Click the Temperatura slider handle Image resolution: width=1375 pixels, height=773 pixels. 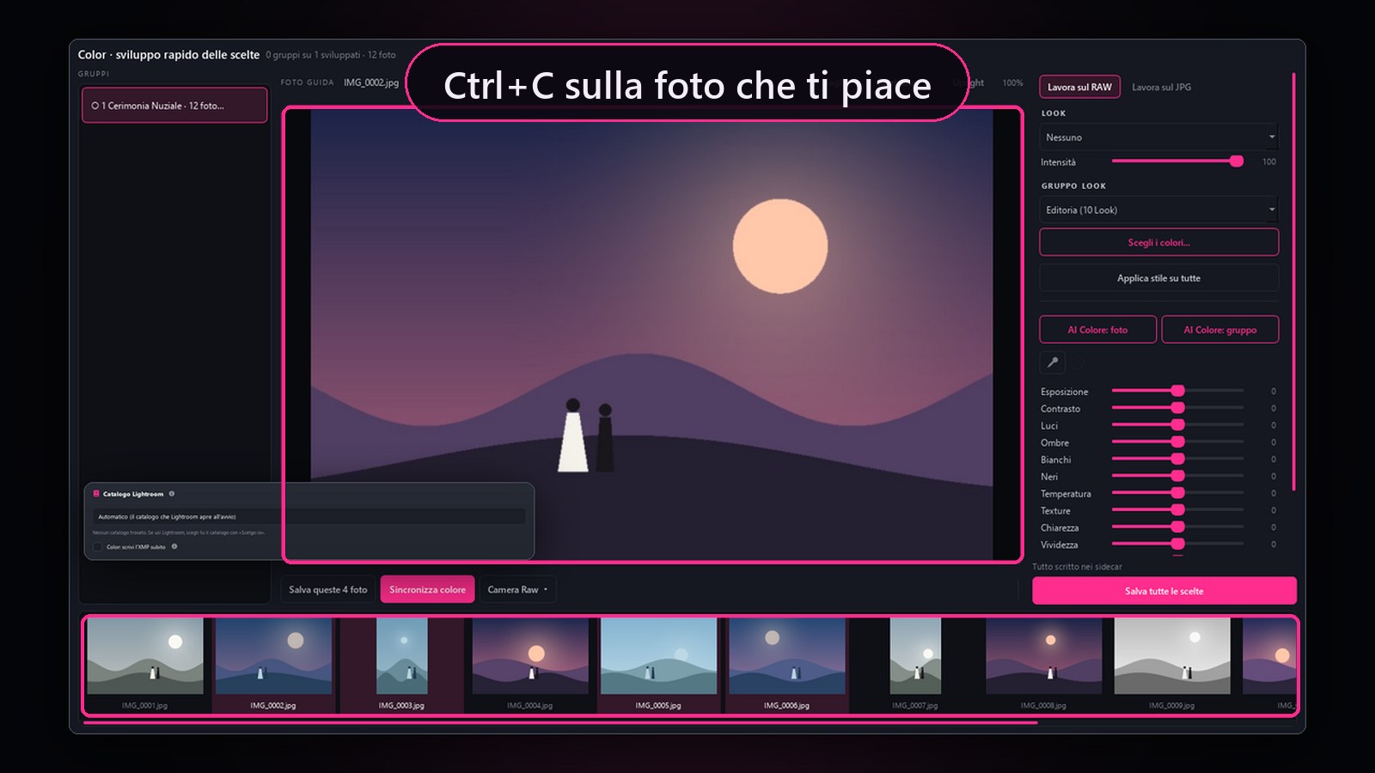pos(1177,493)
